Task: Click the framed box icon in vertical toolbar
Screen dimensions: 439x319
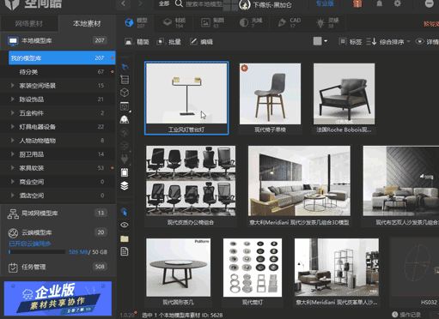Action: [x=125, y=106]
